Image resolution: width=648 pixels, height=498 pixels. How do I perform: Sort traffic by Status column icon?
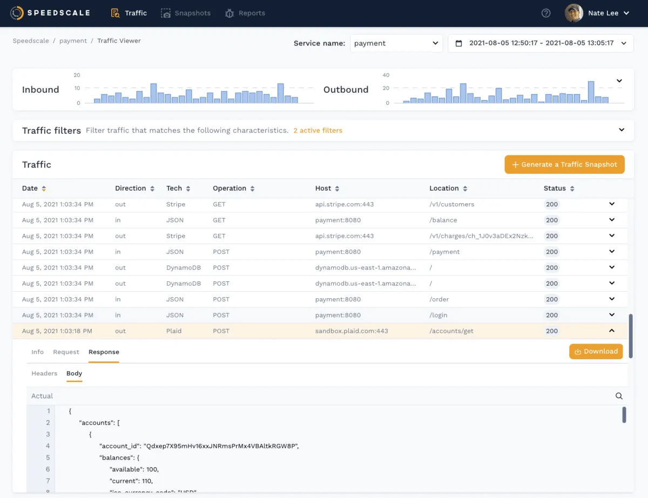tap(572, 189)
